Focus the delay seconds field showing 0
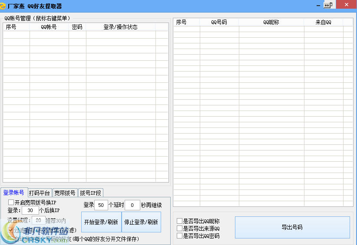357x245 pixels. pyautogui.click(x=132, y=205)
